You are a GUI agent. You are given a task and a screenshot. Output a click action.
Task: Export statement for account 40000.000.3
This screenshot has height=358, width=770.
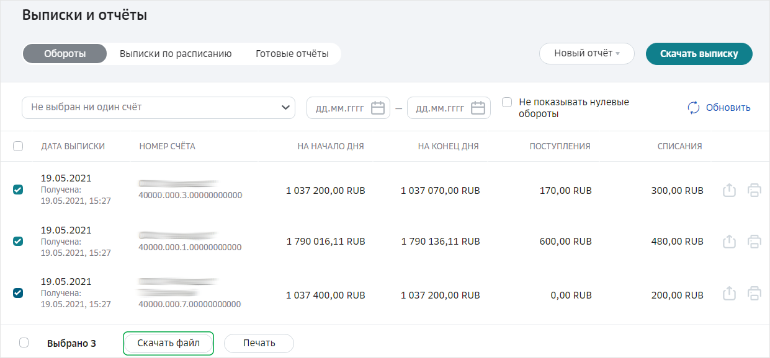tap(730, 190)
